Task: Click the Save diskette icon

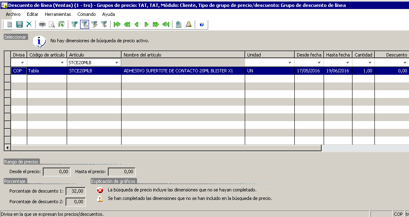Action: [x=19, y=24]
